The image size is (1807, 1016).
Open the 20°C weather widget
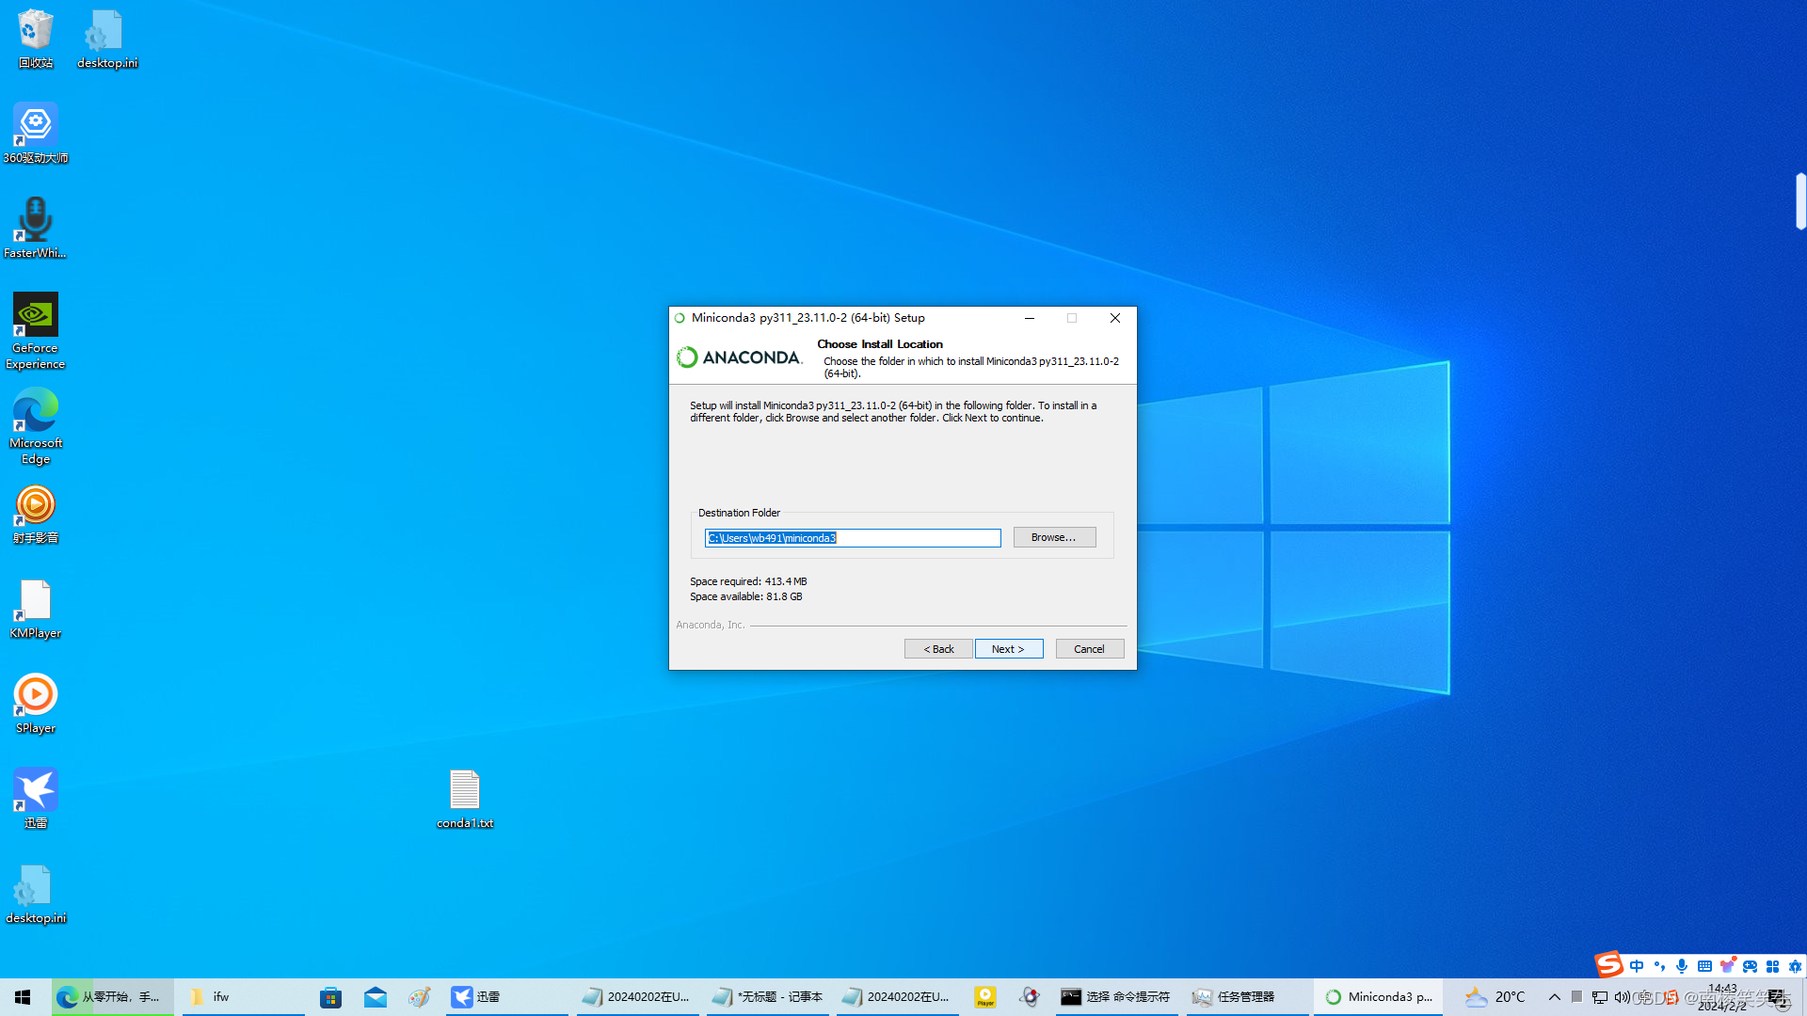(x=1496, y=997)
